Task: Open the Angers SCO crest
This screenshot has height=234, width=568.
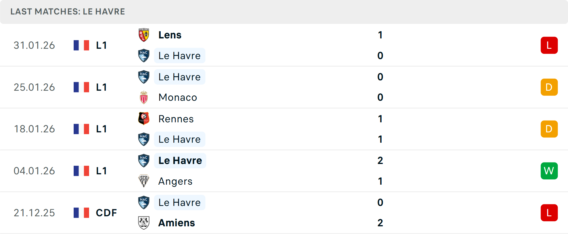Action: point(144,181)
